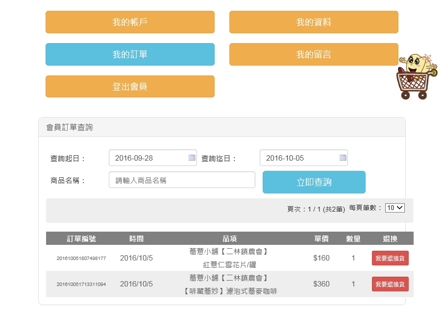Click the 商品名稱 search input
Image resolution: width=444 pixels, height=309 pixels.
pos(182,180)
